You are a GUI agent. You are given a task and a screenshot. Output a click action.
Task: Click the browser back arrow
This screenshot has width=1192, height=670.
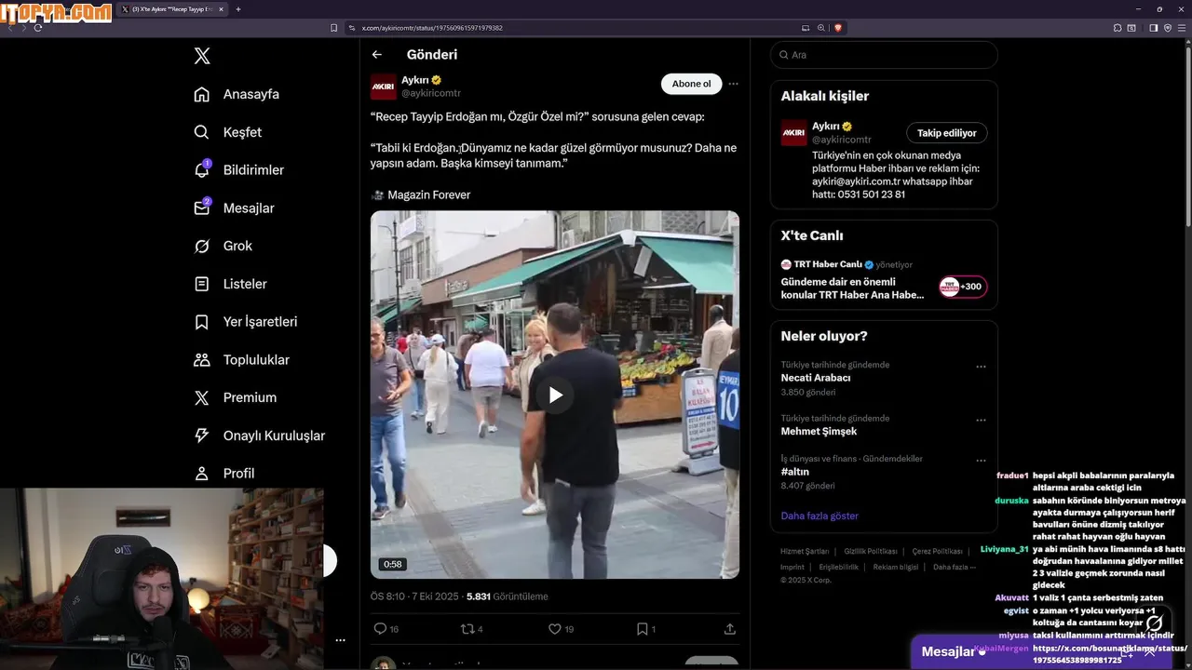(10, 28)
